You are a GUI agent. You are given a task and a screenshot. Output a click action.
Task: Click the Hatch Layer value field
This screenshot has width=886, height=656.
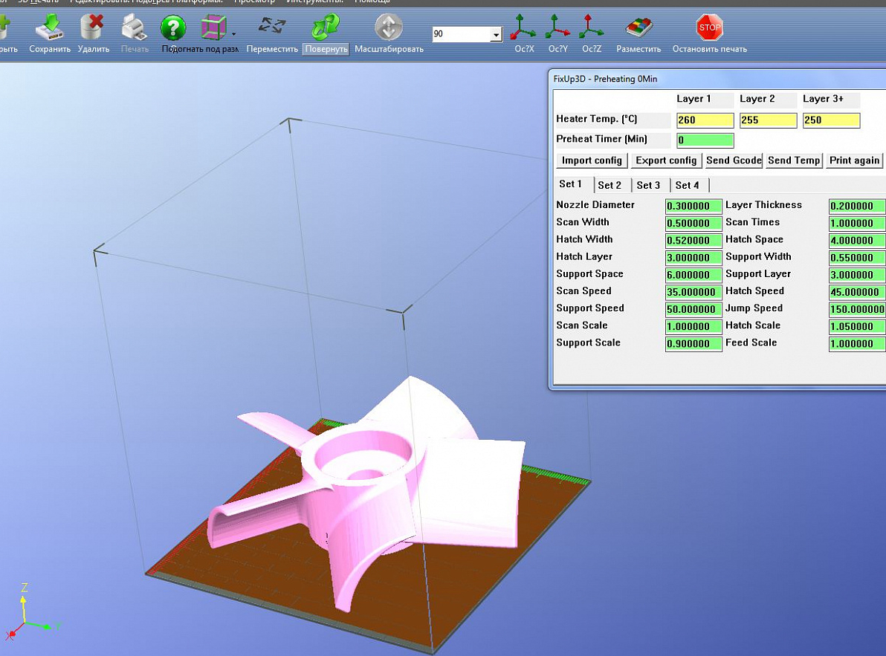pos(693,258)
